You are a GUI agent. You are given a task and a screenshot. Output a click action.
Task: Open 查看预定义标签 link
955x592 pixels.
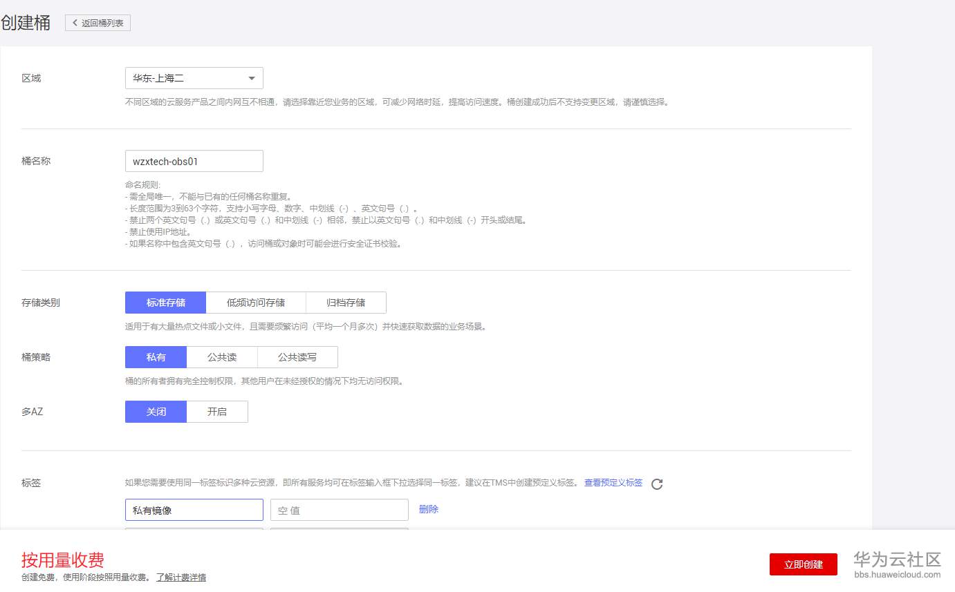coord(613,483)
